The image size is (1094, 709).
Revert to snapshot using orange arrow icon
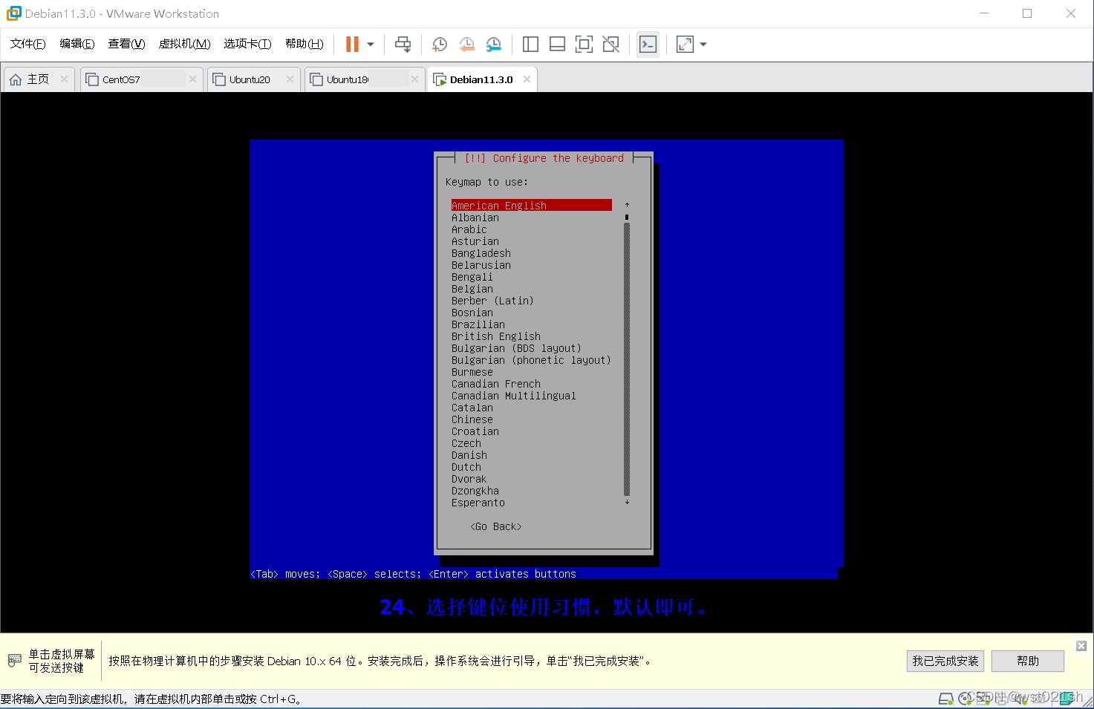466,45
